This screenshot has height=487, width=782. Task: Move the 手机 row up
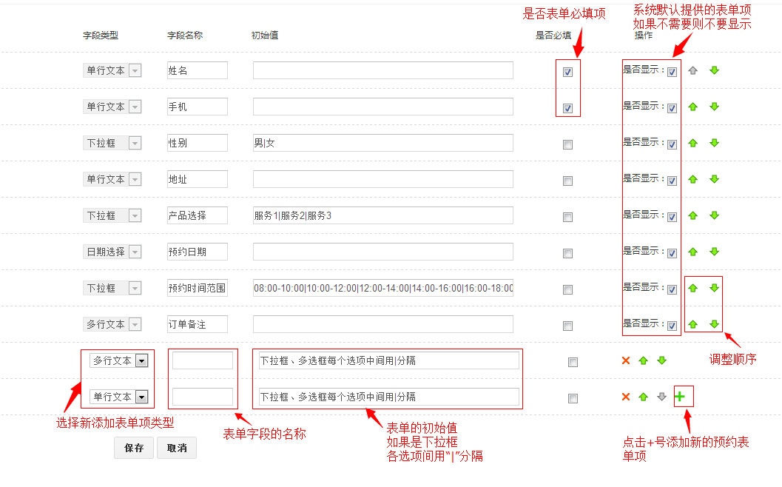coord(692,107)
